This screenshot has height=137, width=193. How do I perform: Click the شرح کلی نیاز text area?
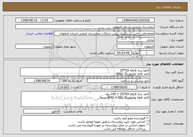(x=85, y=72)
